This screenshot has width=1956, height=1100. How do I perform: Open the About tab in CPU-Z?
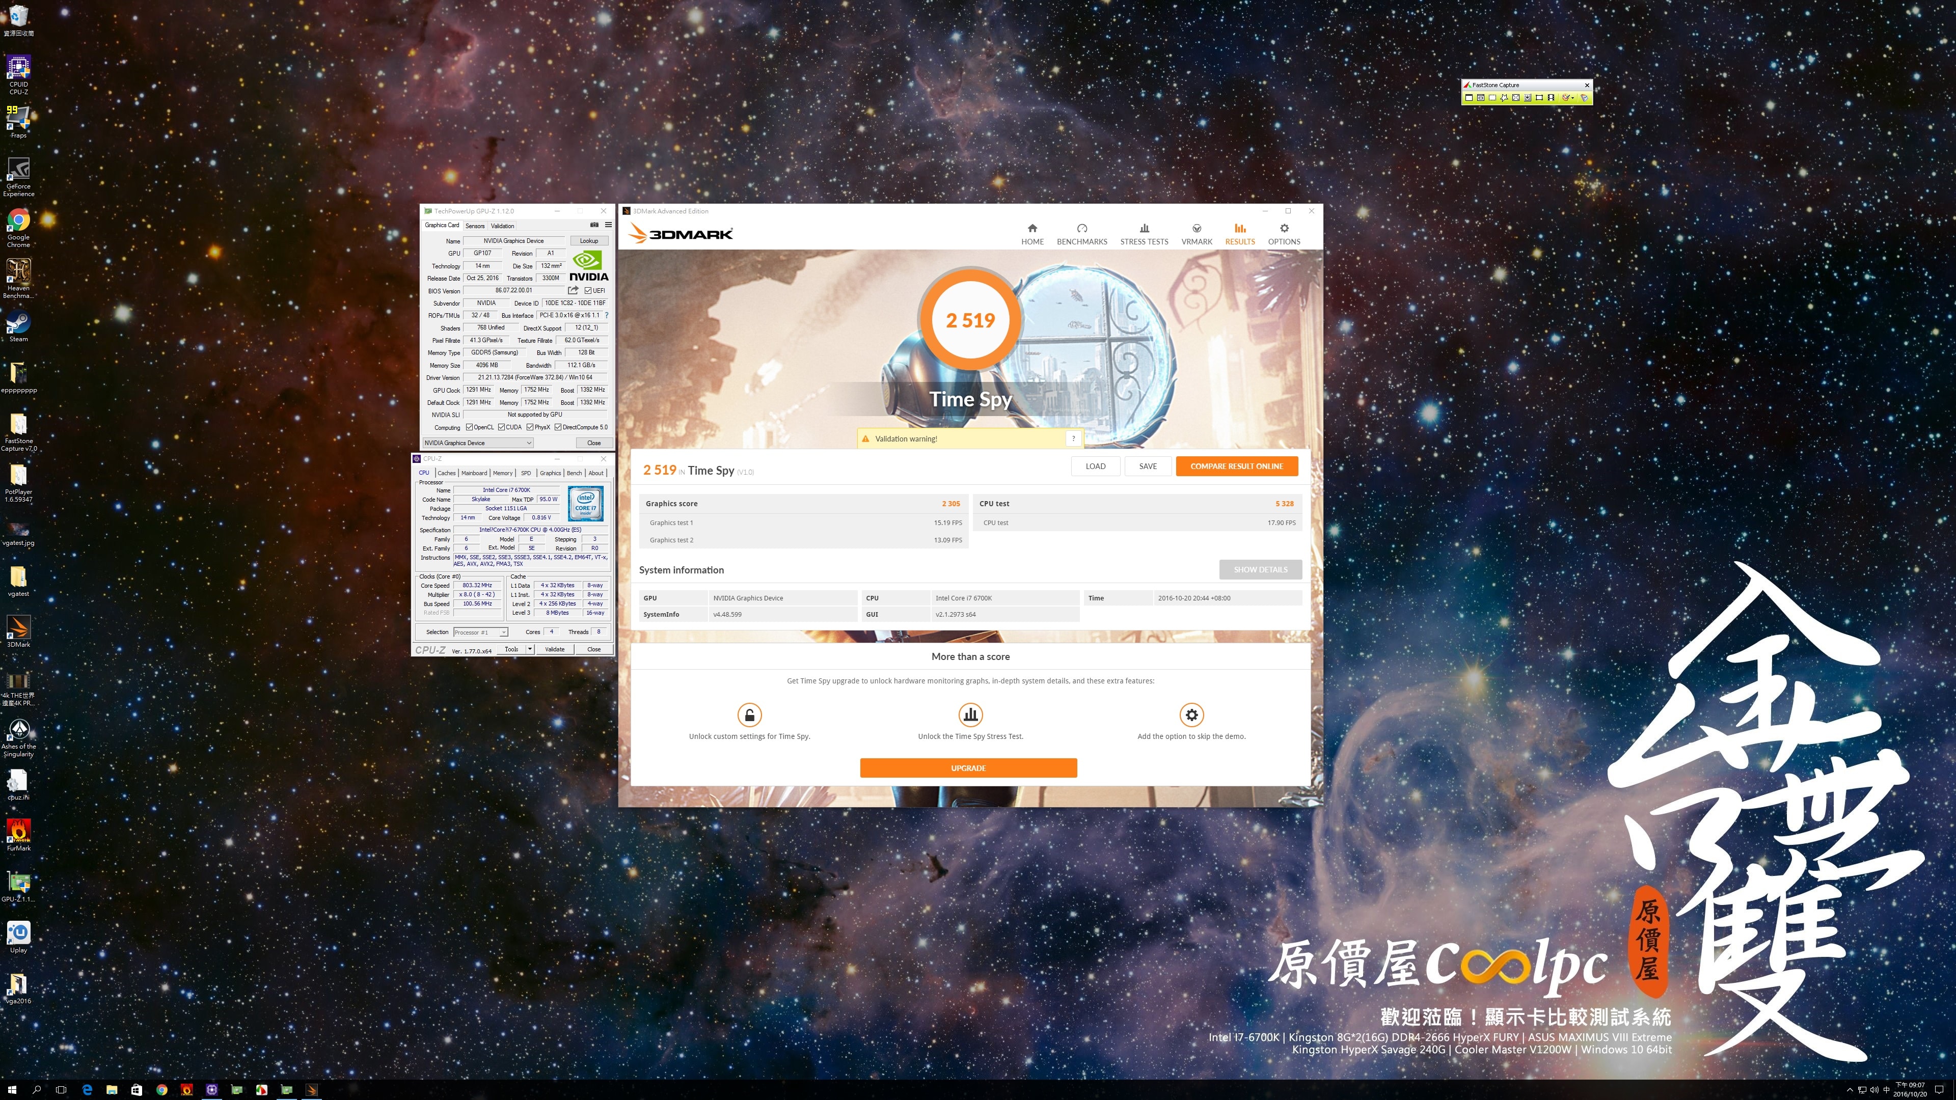pos(596,473)
